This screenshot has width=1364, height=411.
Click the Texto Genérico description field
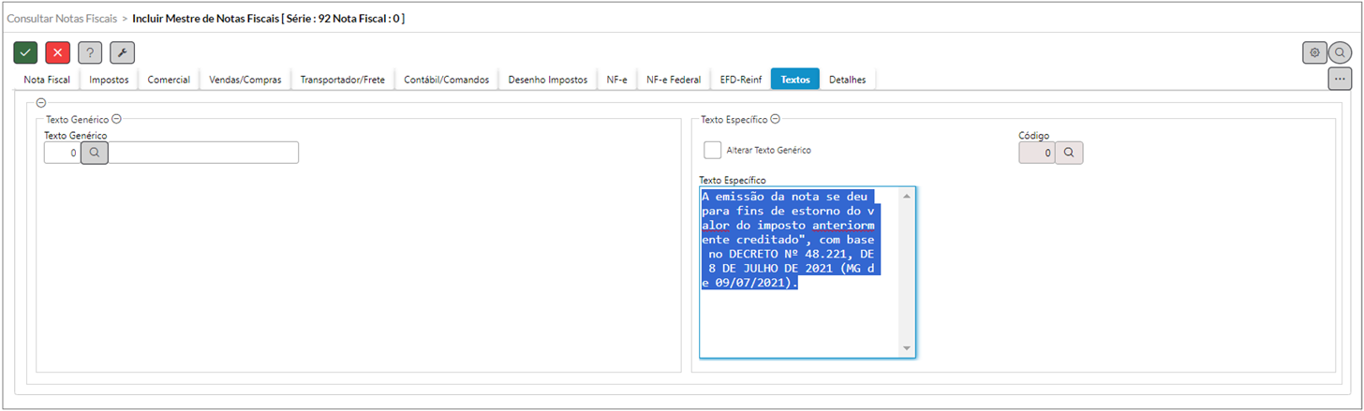click(x=203, y=153)
